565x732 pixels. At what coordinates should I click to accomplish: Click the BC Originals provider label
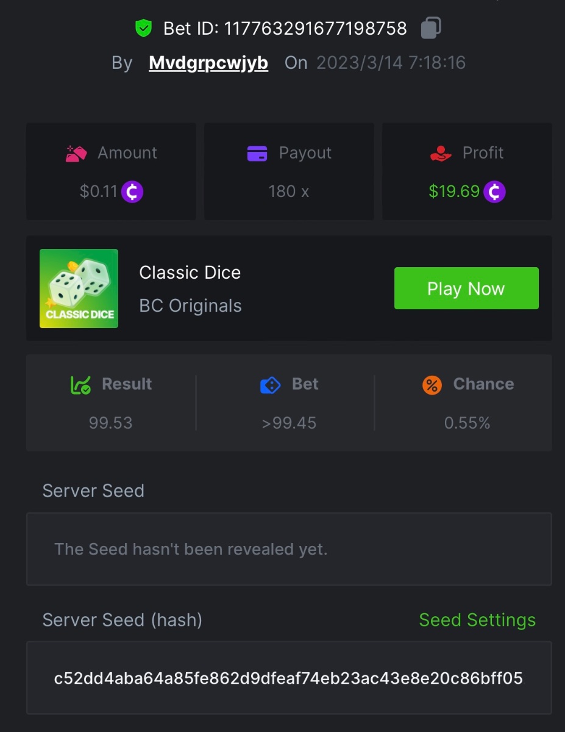tap(190, 306)
